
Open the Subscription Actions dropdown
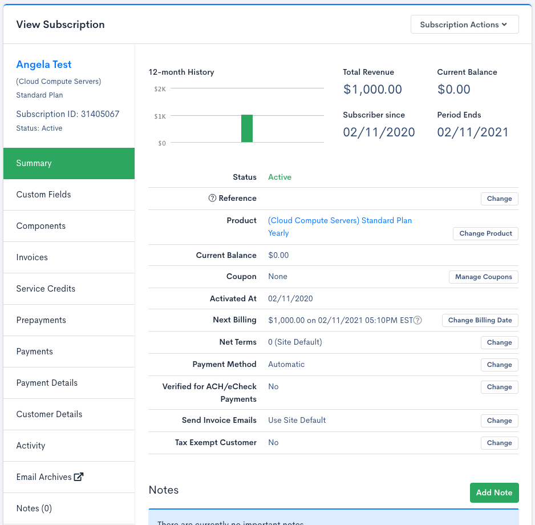point(464,25)
